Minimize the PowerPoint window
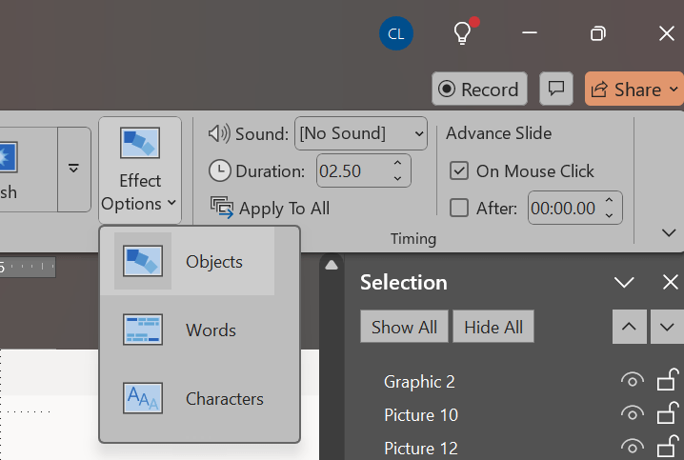 pos(530,32)
